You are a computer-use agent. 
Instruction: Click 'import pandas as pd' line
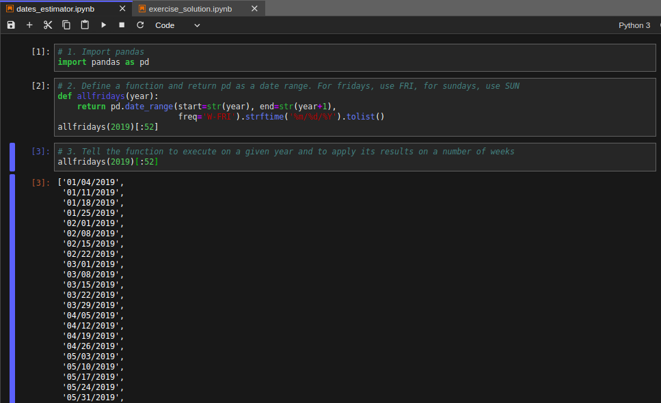(103, 62)
